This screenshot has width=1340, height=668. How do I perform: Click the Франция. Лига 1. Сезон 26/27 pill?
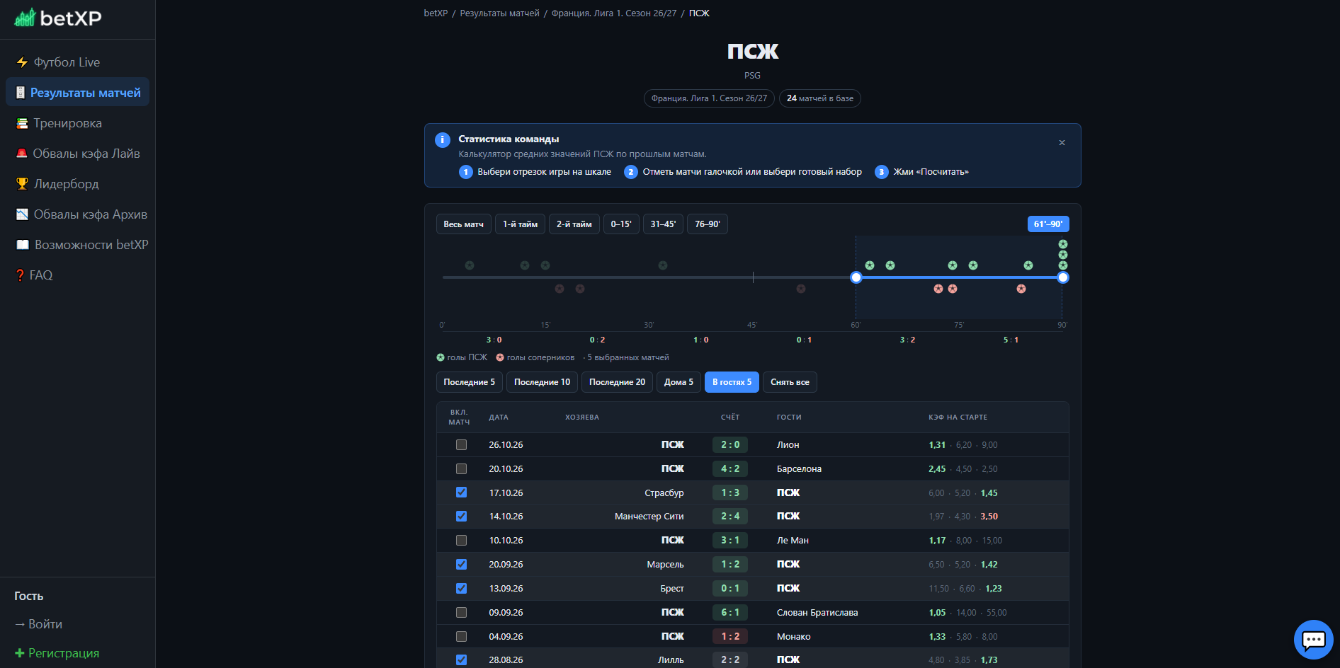tap(709, 98)
